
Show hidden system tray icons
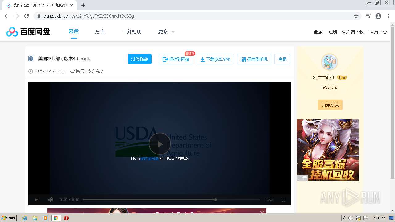tap(344, 218)
